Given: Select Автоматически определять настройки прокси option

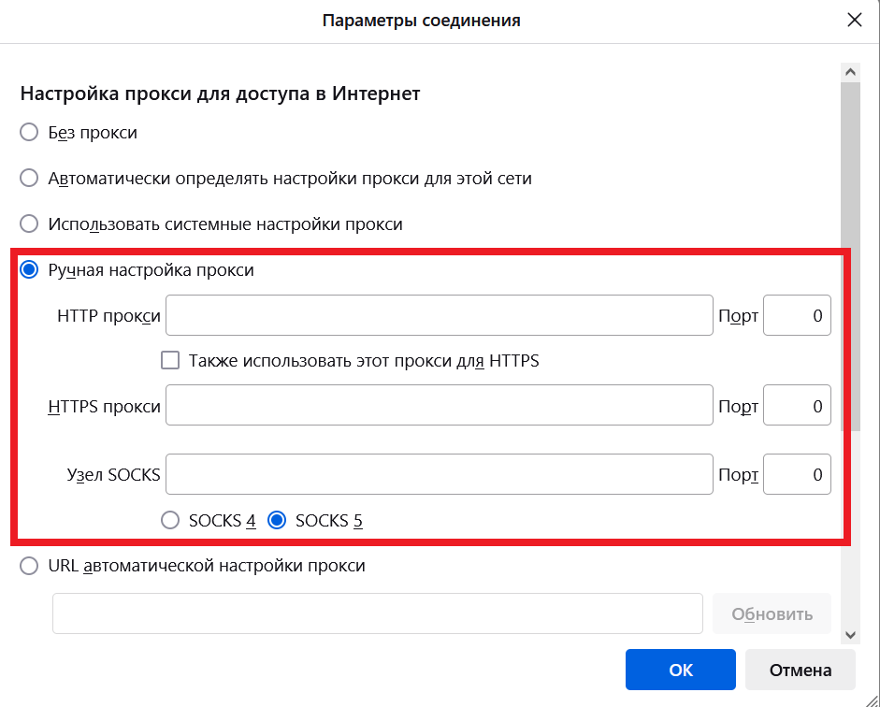Looking at the screenshot, I should click(x=30, y=178).
